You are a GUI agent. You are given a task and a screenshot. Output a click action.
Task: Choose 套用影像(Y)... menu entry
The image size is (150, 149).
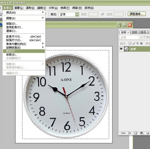[24, 27]
